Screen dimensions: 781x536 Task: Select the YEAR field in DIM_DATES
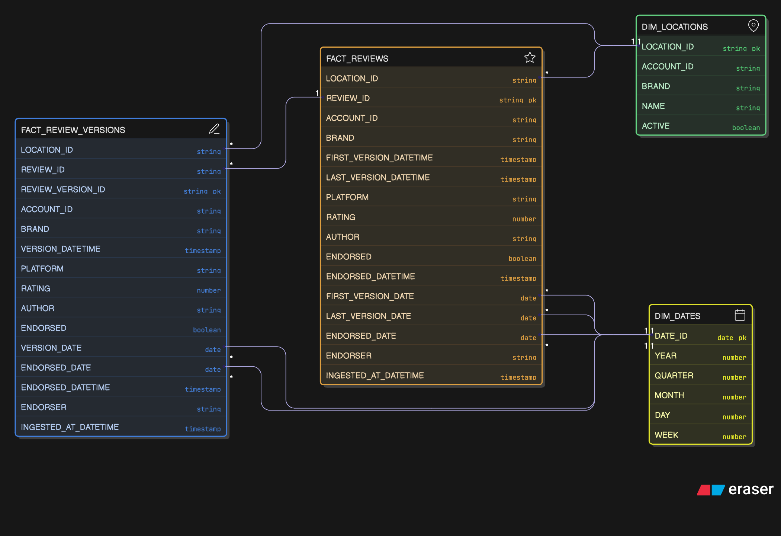pyautogui.click(x=665, y=355)
